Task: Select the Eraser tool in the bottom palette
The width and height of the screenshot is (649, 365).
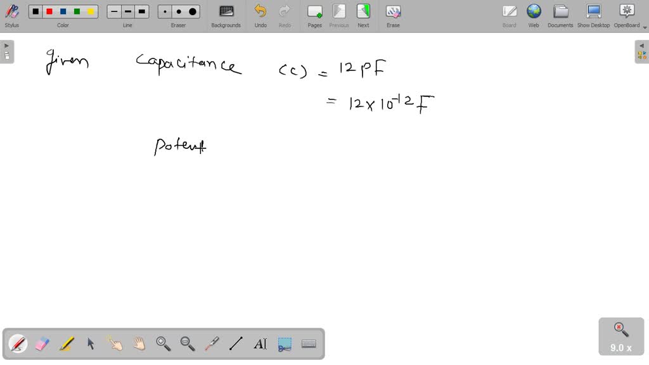Action: click(x=42, y=343)
